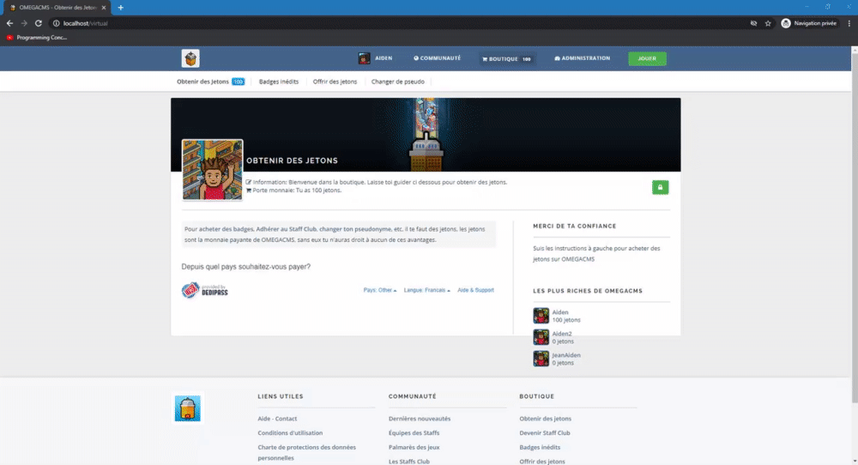This screenshot has width=858, height=465.
Task: Open the browser three-dot menu
Action: [x=849, y=23]
